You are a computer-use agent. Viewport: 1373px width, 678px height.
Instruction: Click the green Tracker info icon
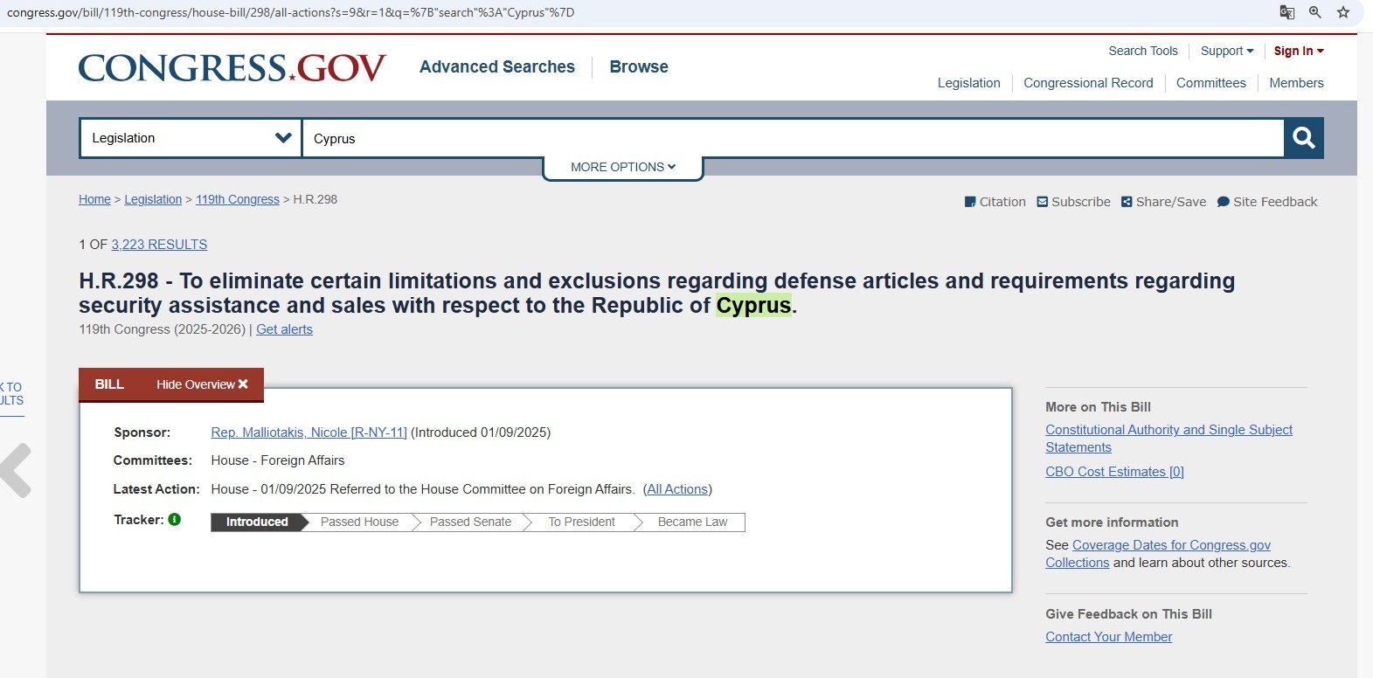(x=175, y=519)
